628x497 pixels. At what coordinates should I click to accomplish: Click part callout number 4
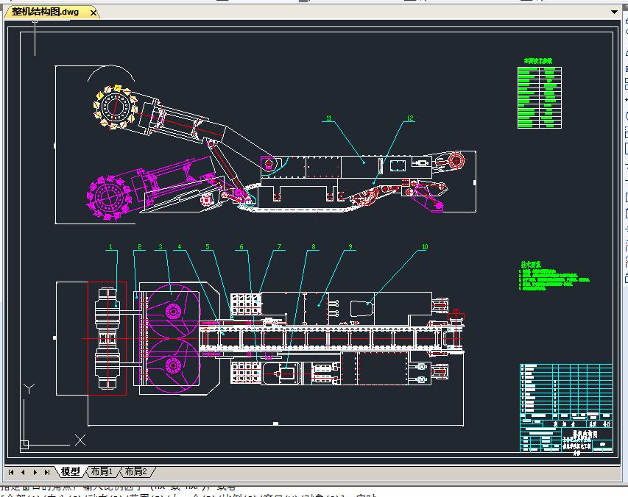(x=180, y=247)
